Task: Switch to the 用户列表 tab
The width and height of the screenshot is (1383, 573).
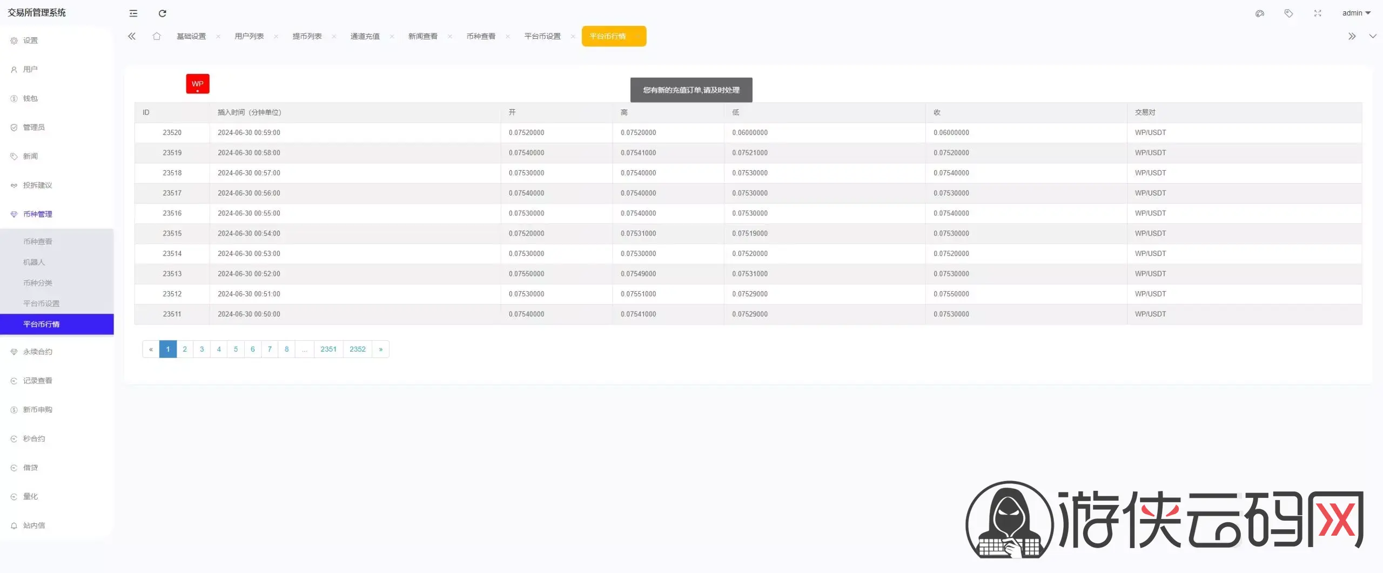Action: 249,36
